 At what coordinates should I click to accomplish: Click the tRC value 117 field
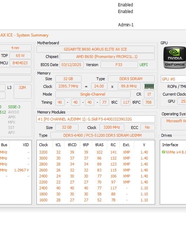click(126, 102)
